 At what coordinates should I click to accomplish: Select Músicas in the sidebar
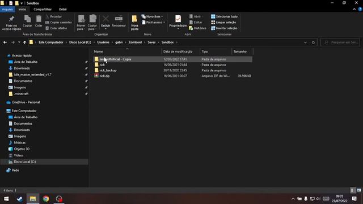click(20, 143)
